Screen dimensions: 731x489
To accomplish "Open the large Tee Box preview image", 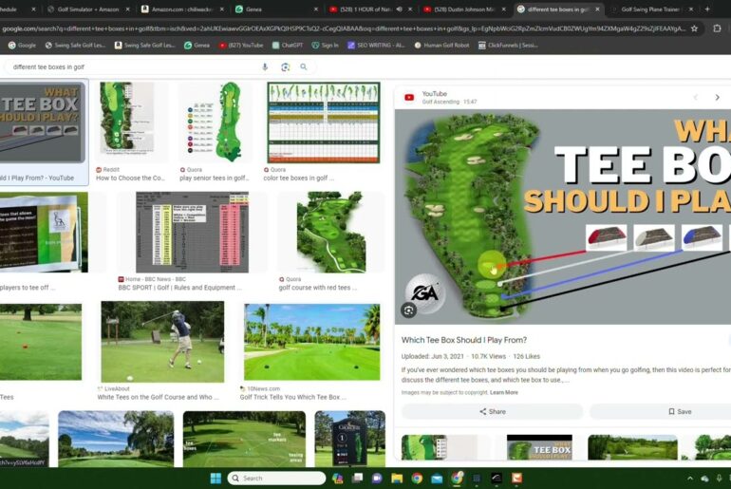I will pyautogui.click(x=563, y=216).
